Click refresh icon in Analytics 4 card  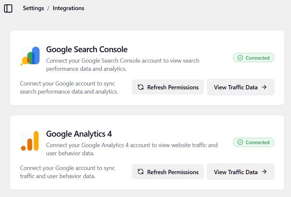(x=141, y=172)
